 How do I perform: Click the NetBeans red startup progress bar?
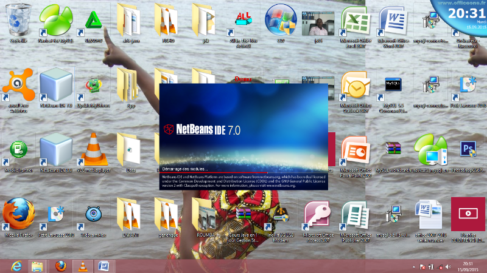click(x=214, y=172)
